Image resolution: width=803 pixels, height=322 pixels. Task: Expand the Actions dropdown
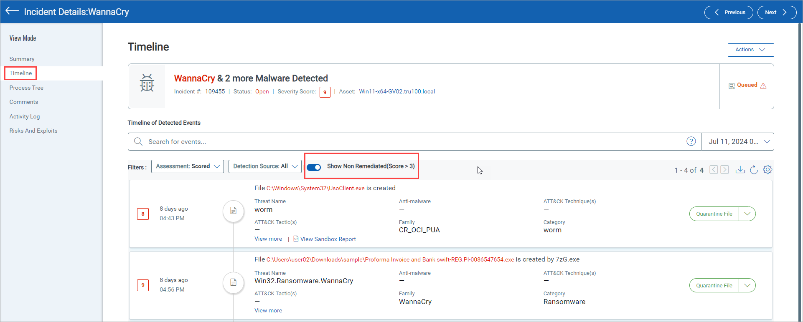(x=750, y=50)
